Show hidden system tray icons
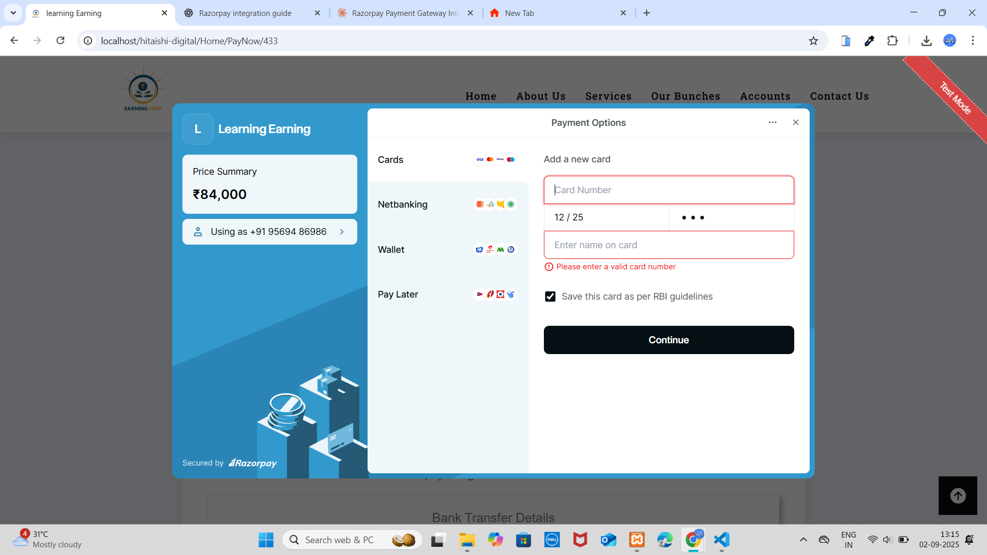987x555 pixels. tap(803, 540)
